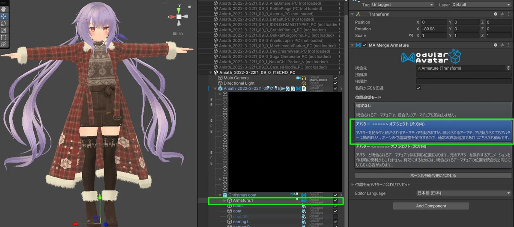The height and width of the screenshot is (227, 514).
Task: Select Main Camera in hierarchy
Action: [236, 78]
